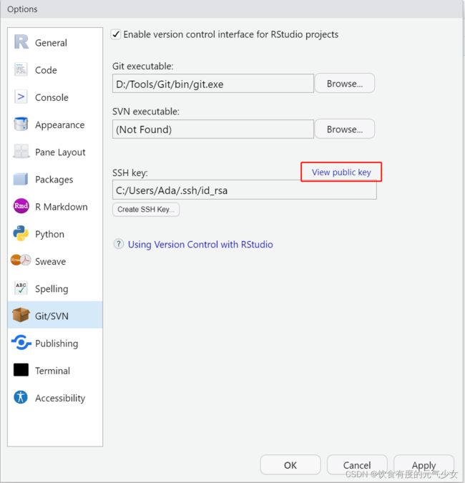Viewport: 465px width, 483px height.
Task: Select Terminal settings label
Action: tap(53, 371)
